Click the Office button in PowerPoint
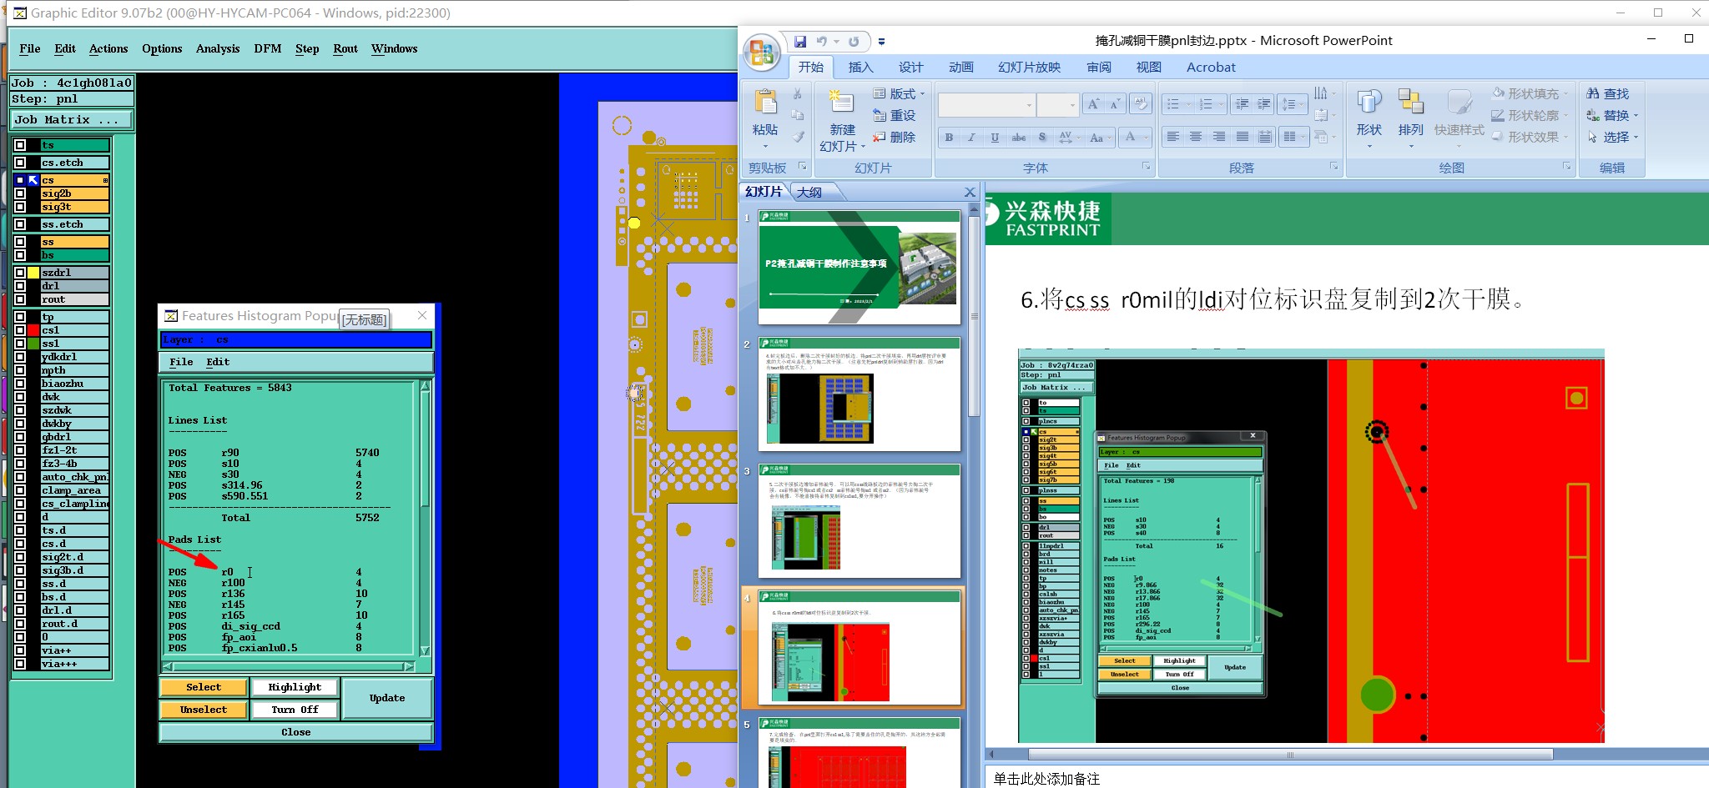 coord(762,53)
